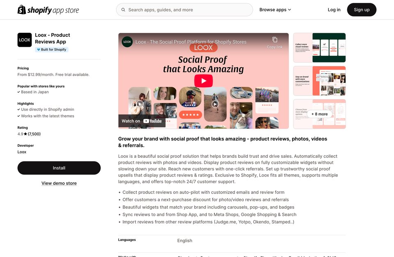Click the rating star icon
This screenshot has height=257, width=394.
(25, 134)
